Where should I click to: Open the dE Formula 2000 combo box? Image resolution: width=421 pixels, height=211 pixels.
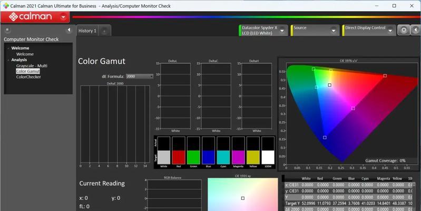tap(139, 76)
